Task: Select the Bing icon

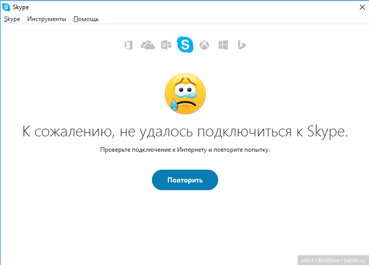Action: click(x=241, y=45)
